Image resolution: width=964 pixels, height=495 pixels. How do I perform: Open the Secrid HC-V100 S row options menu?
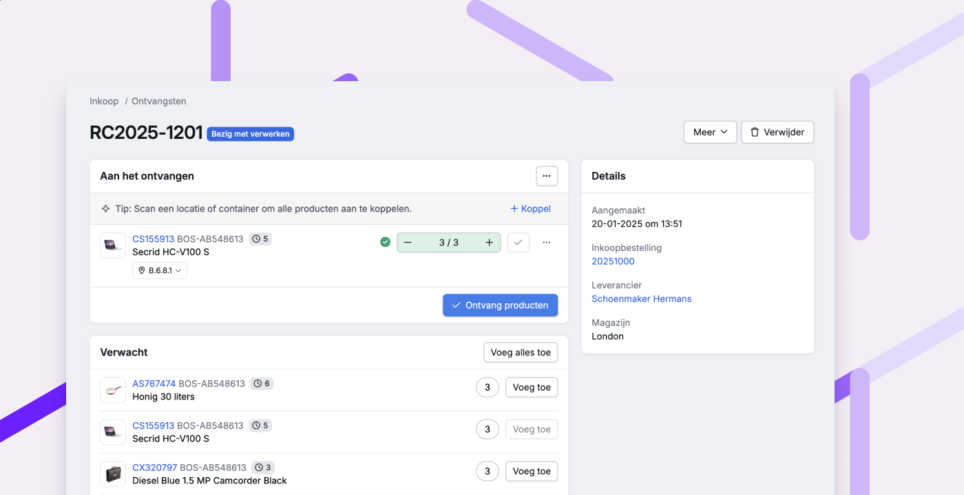[x=547, y=243]
